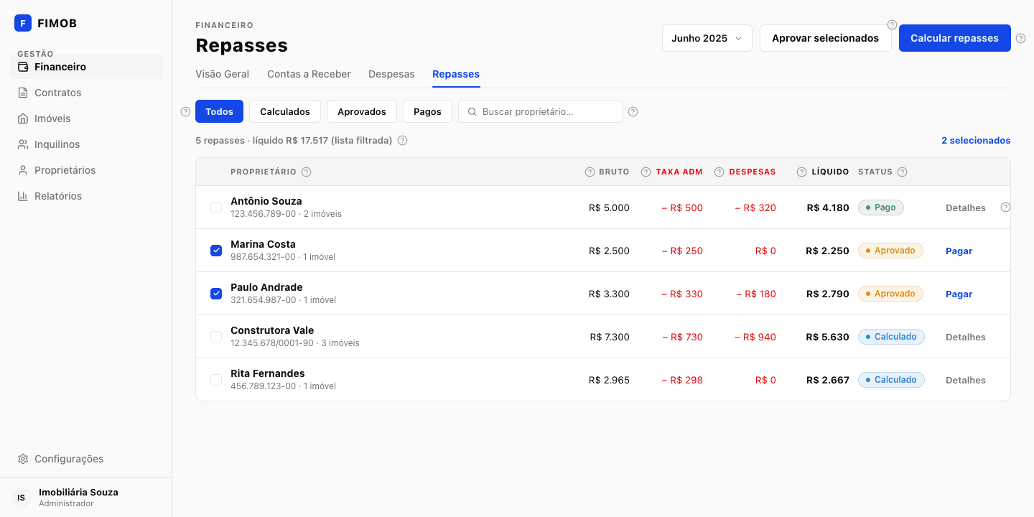This screenshot has width=1034, height=517.
Task: Open the Contas a Receber tab
Action: point(309,74)
